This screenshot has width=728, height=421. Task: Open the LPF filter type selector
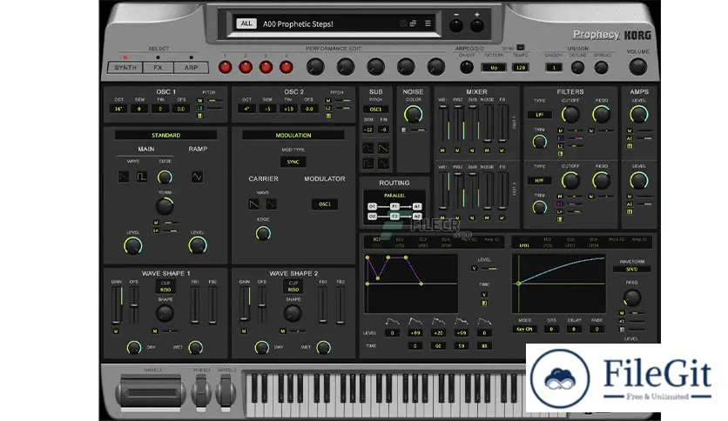point(540,115)
